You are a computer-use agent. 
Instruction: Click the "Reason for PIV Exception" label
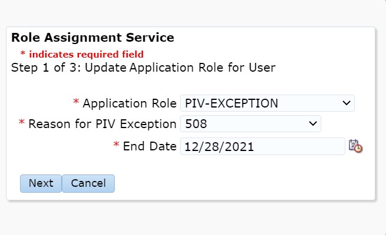click(x=102, y=124)
